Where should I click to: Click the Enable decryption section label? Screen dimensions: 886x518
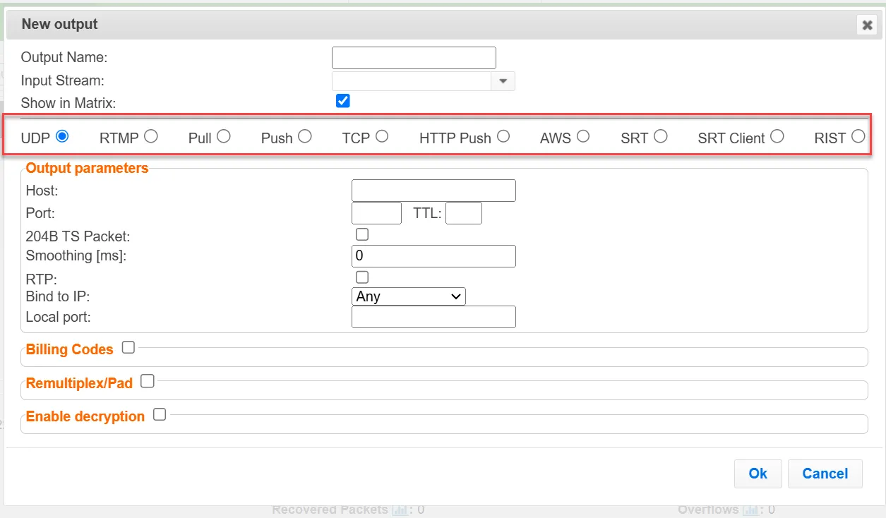pos(85,416)
